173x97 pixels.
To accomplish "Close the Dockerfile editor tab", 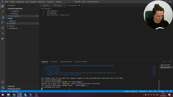I will coord(79,5).
